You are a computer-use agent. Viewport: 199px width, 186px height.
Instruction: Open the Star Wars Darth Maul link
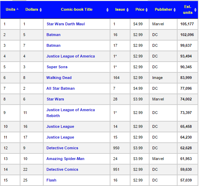(66, 24)
